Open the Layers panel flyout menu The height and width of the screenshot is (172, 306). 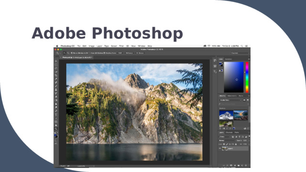[249, 133]
